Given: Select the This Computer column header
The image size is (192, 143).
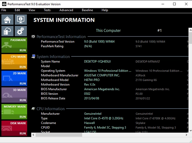Looking at the screenshot, I should [108, 31].
